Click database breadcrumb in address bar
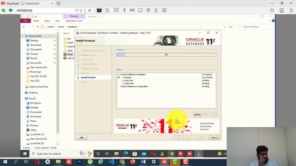The height and width of the screenshot is (166, 296). pos(73,27)
